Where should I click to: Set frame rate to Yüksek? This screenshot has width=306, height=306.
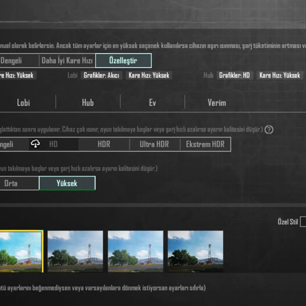[67, 183]
